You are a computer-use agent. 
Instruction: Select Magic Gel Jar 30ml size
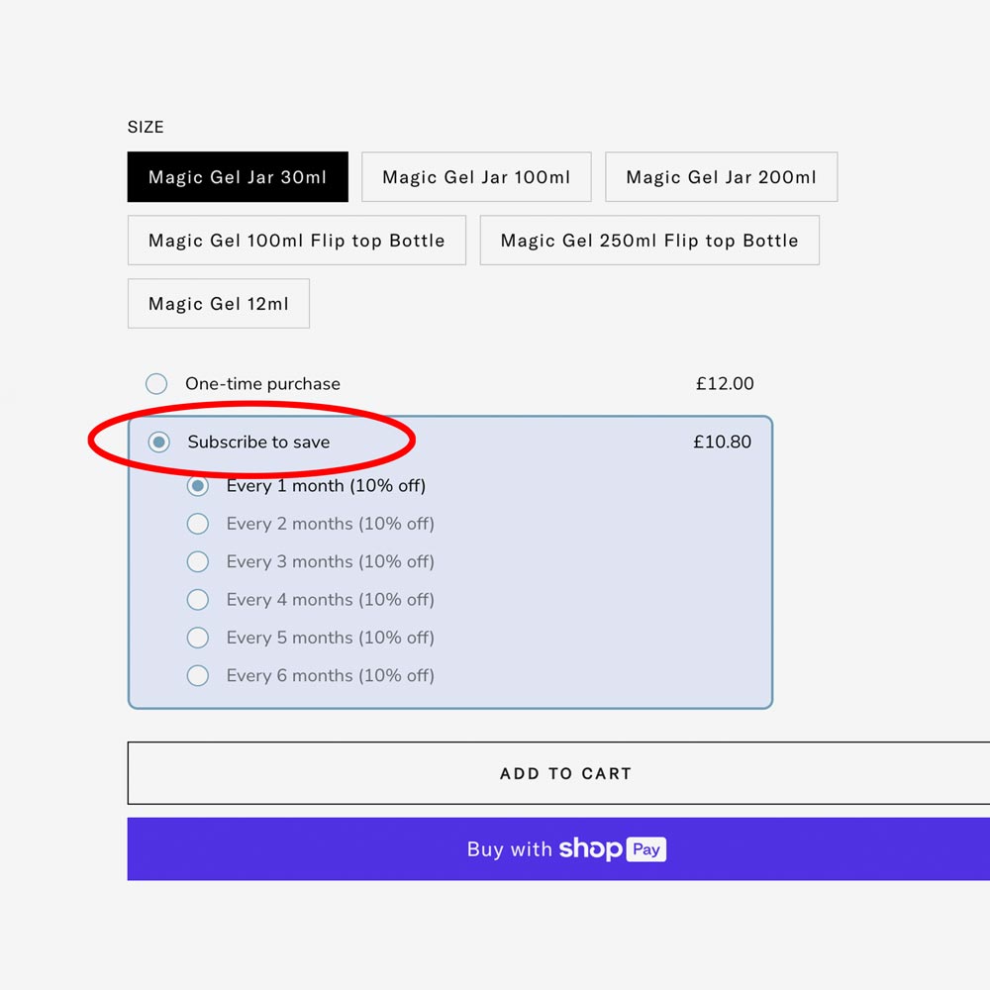238,177
